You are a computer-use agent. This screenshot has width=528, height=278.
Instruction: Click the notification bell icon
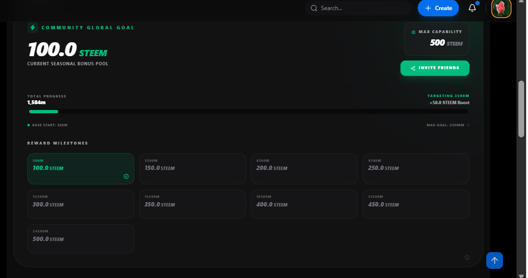(x=472, y=8)
